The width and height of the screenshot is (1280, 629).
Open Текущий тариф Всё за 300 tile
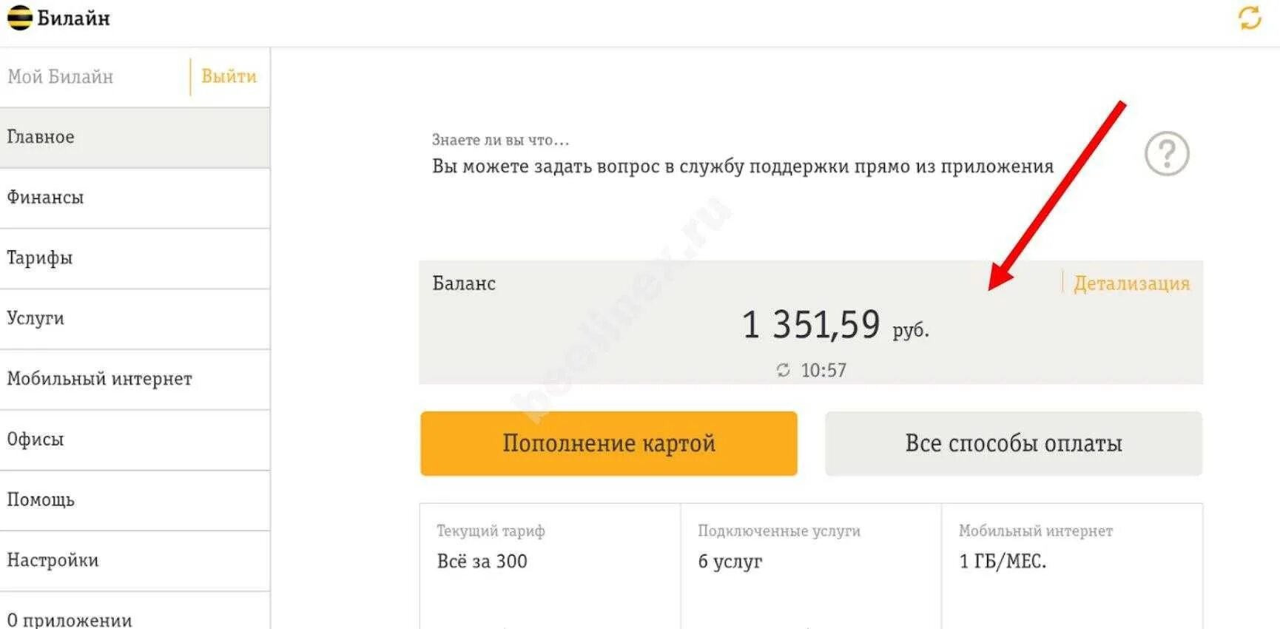point(550,566)
